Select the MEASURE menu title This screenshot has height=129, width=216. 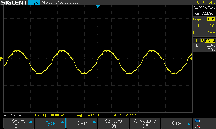[x=14, y=115]
